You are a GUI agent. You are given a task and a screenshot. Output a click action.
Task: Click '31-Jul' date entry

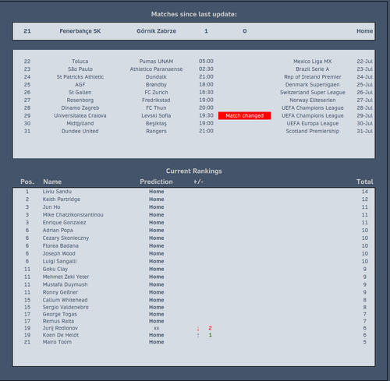(x=364, y=131)
